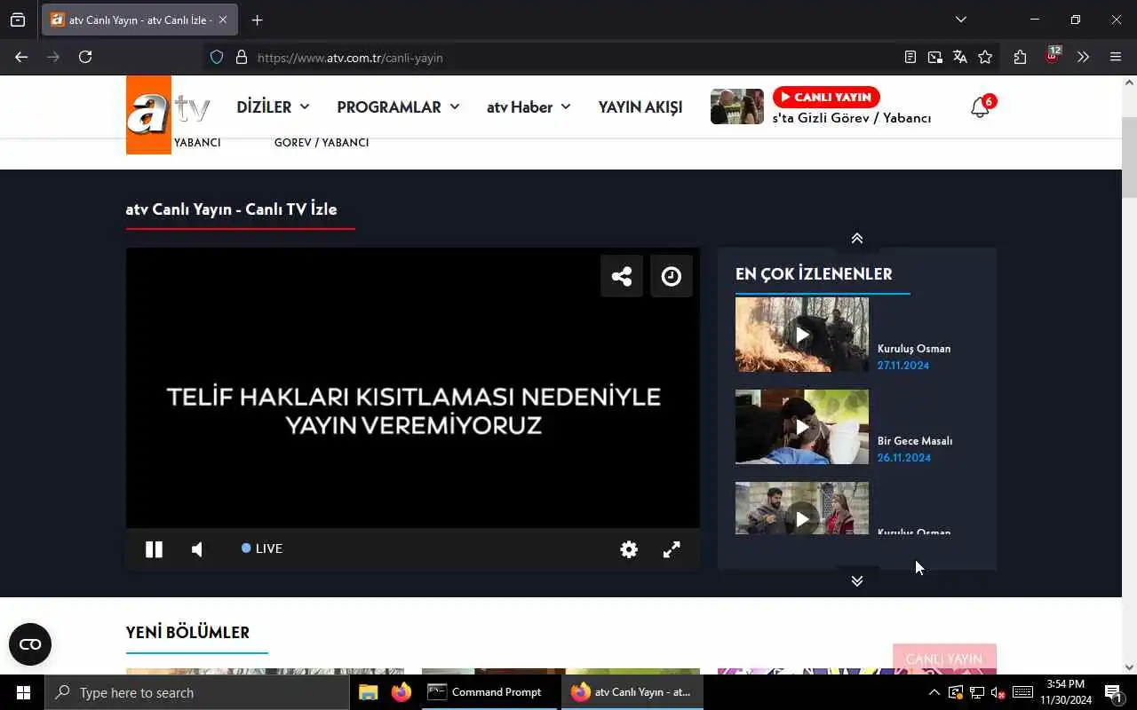The width and height of the screenshot is (1137, 710).
Task: Mute the player volume speaker icon
Action: point(197,549)
